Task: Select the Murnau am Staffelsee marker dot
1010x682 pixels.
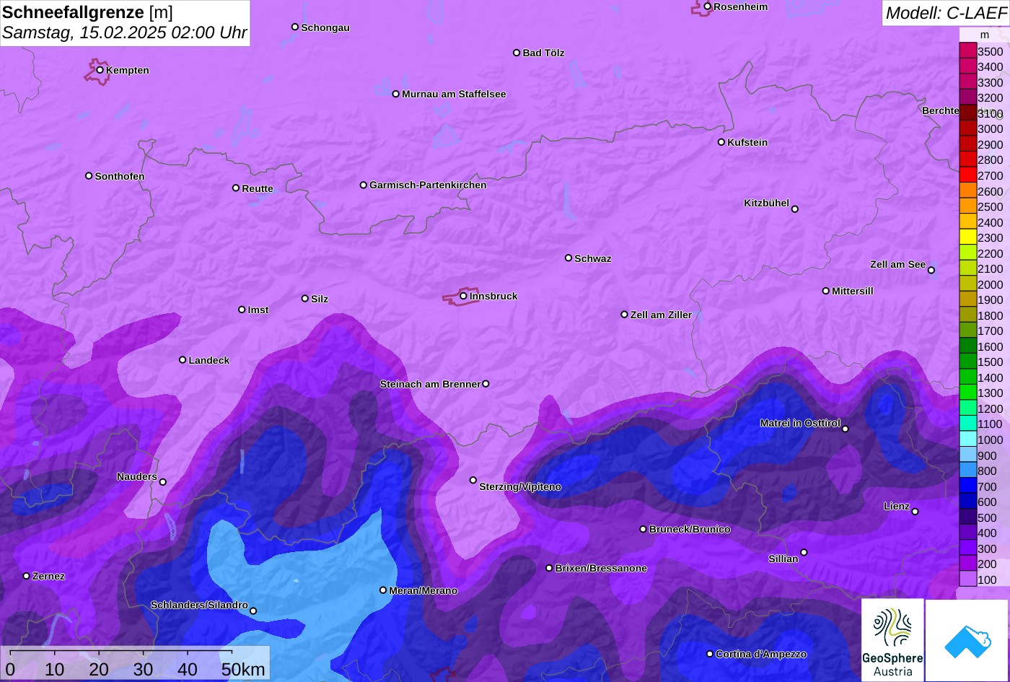Action: click(x=396, y=94)
